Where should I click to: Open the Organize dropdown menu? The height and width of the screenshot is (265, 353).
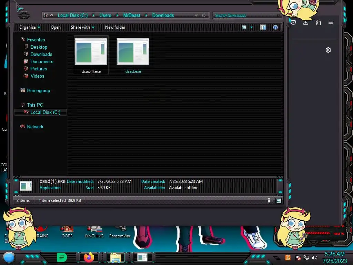click(x=30, y=27)
